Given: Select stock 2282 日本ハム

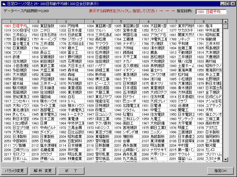Looking at the screenshot, I should [16, 158].
